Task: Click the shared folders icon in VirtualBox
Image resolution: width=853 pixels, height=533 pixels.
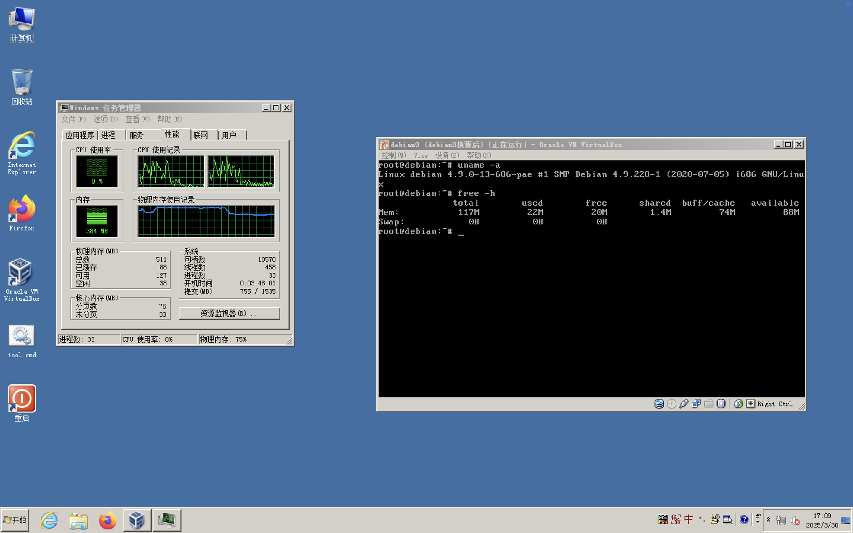Action: (x=708, y=404)
